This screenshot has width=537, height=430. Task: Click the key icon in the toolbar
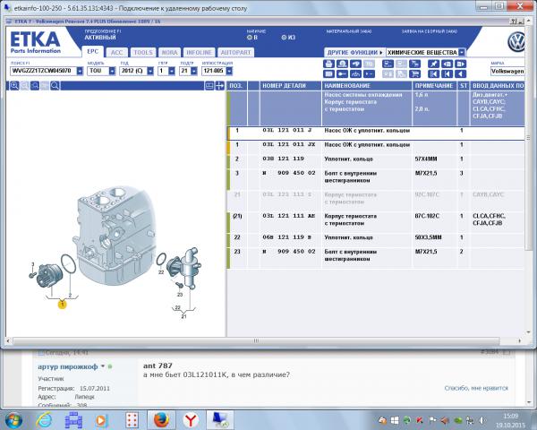342,73
